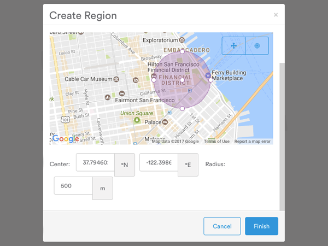Focus the longitude center input field
The image size is (328, 246).
159,162
